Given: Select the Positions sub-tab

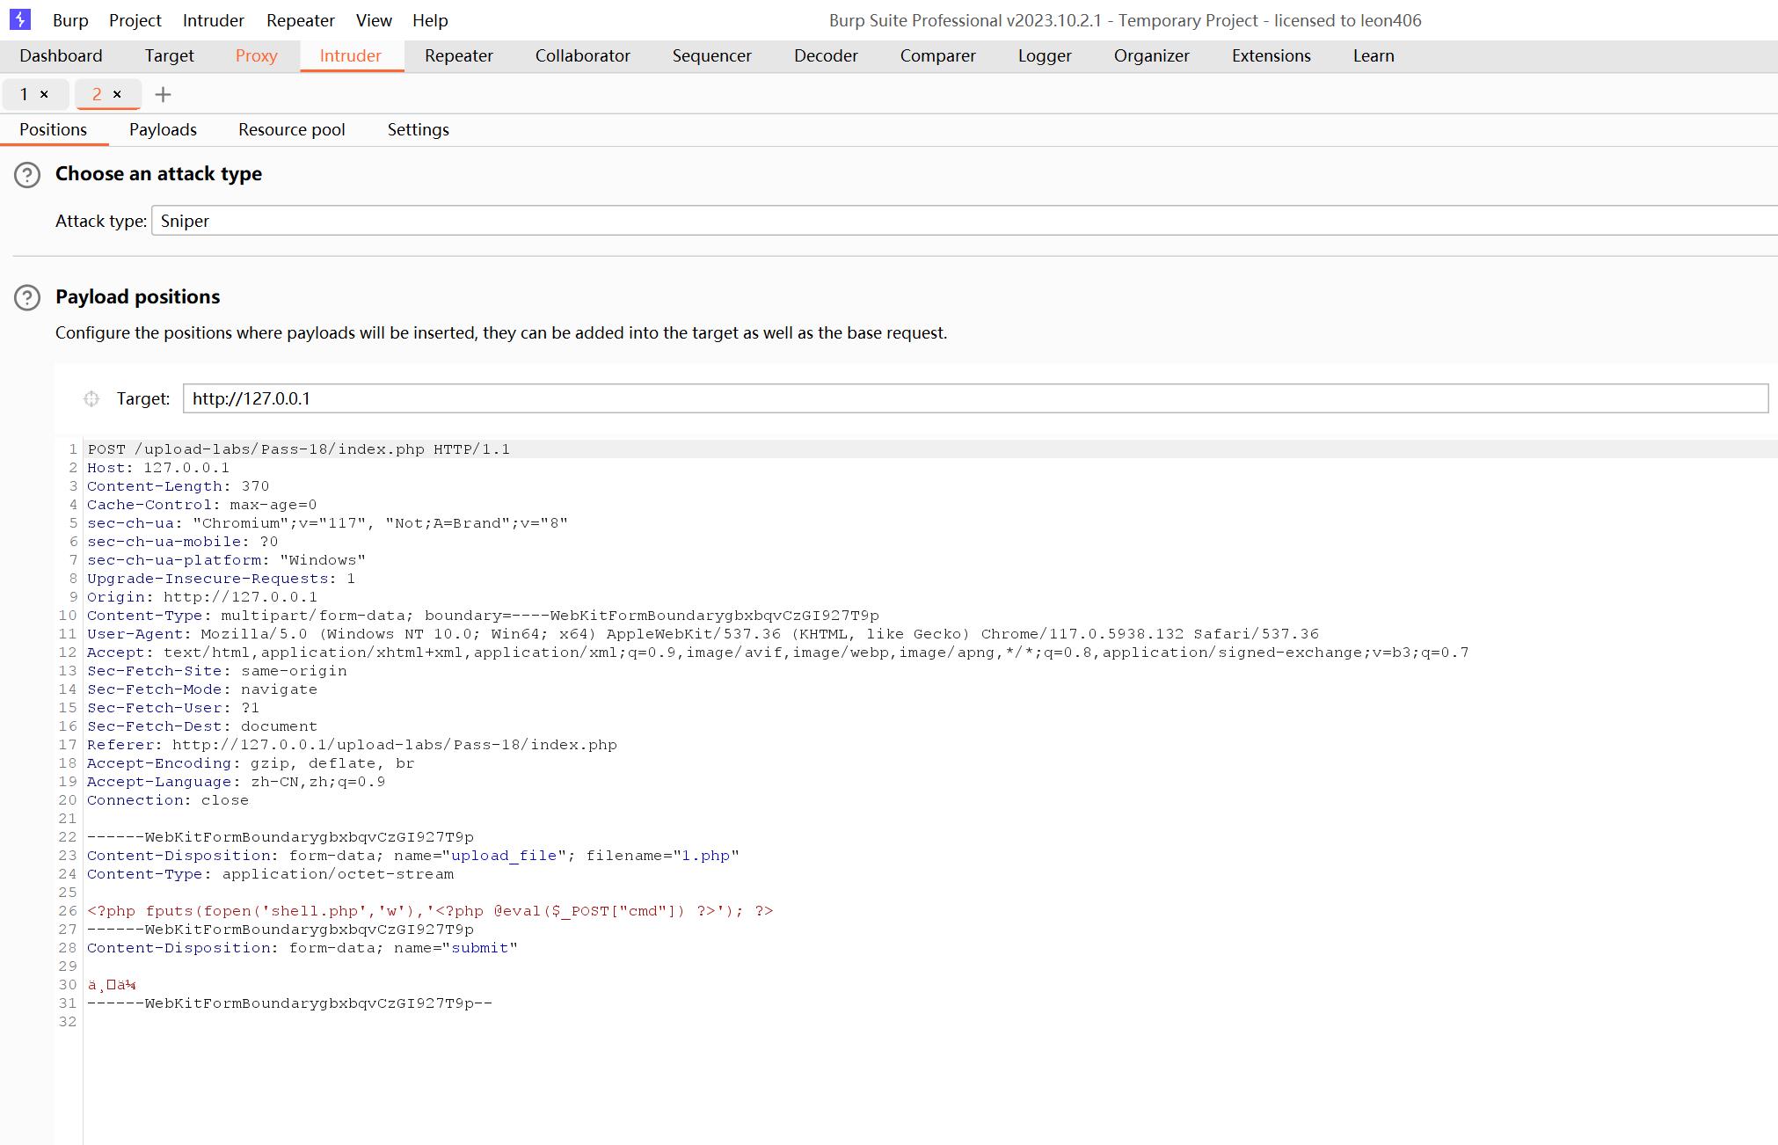Looking at the screenshot, I should [54, 129].
